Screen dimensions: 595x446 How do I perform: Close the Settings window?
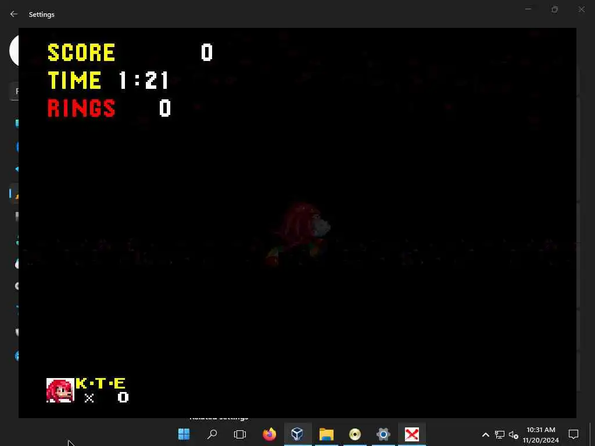[581, 9]
